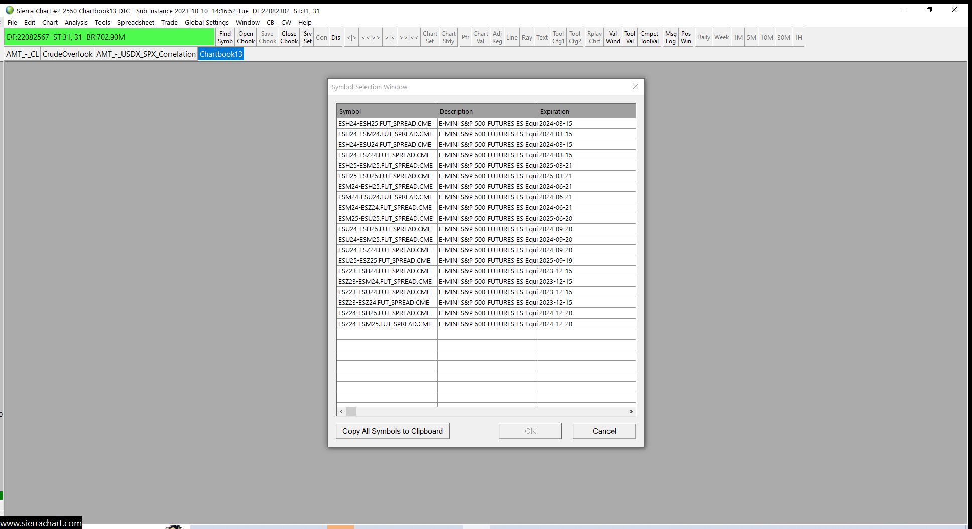972x529 pixels.
Task: Click horizontal scrollbar left arrow
Action: [x=341, y=411]
